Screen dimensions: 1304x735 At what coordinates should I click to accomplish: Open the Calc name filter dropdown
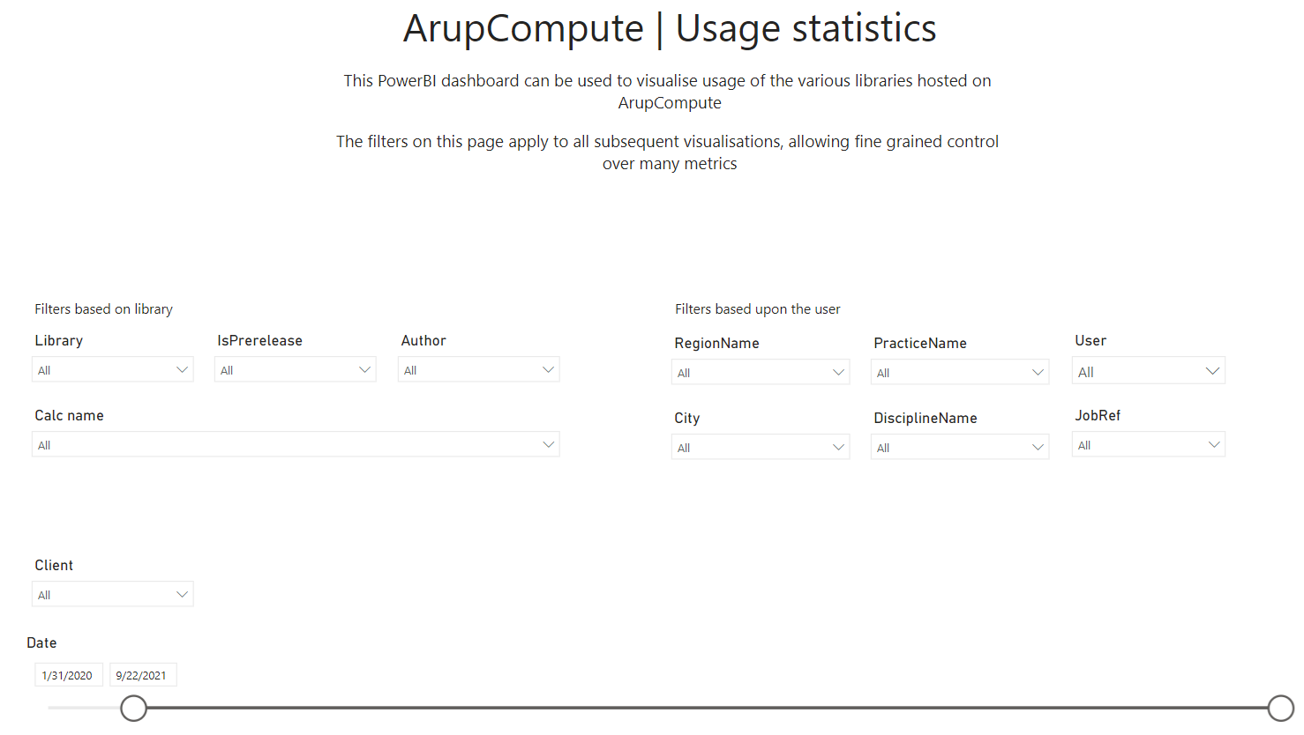point(296,444)
